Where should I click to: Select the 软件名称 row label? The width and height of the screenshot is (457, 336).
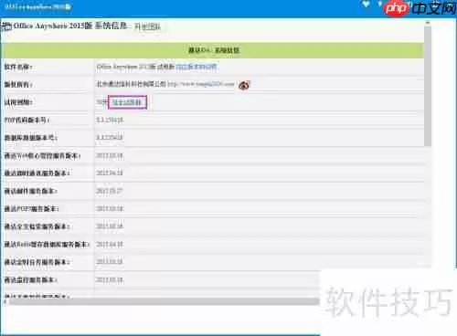(x=18, y=67)
